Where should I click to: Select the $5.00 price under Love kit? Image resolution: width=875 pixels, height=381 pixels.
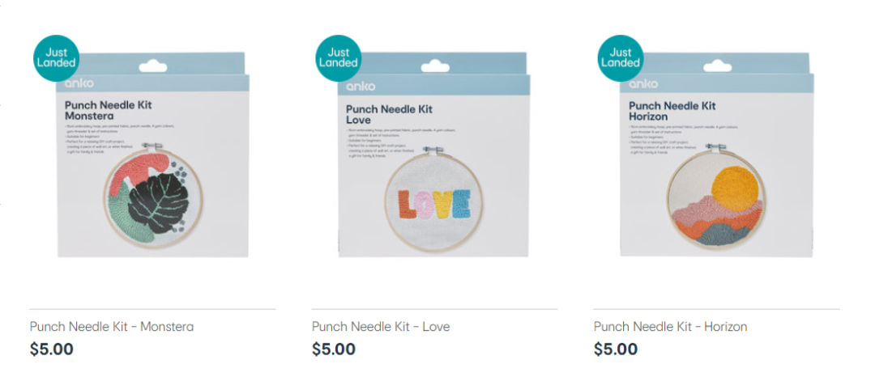coord(334,349)
